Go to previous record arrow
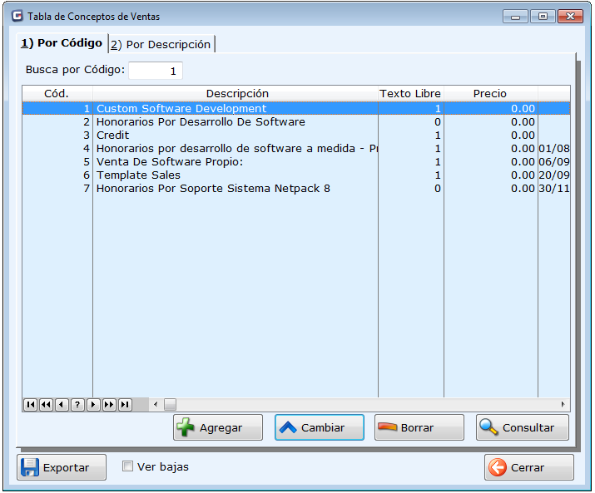The height and width of the screenshot is (493, 595). click(x=62, y=405)
